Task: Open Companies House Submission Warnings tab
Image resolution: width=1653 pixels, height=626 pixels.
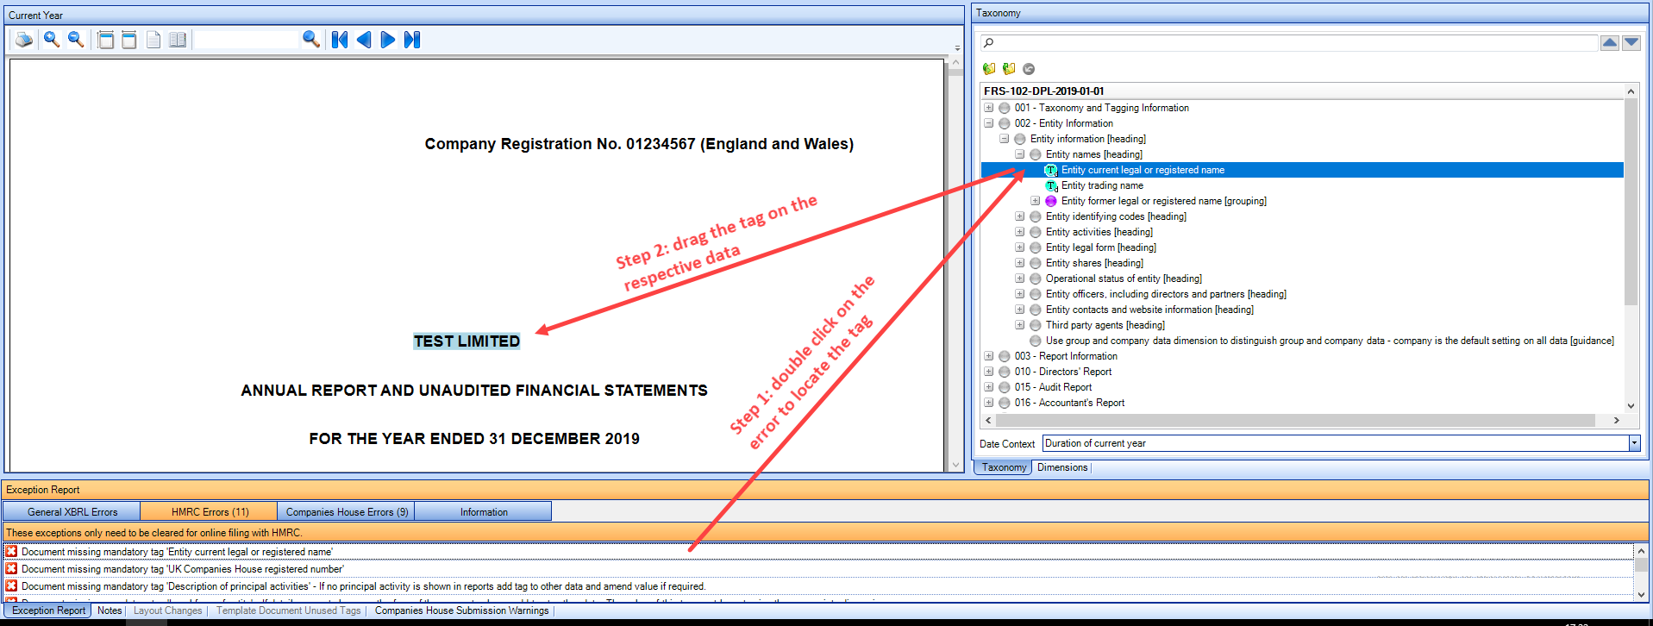Action: click(x=461, y=610)
